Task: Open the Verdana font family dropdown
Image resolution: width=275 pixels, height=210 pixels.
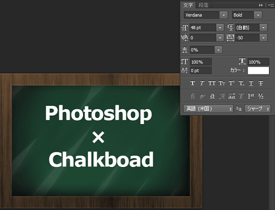Action: [x=224, y=15]
